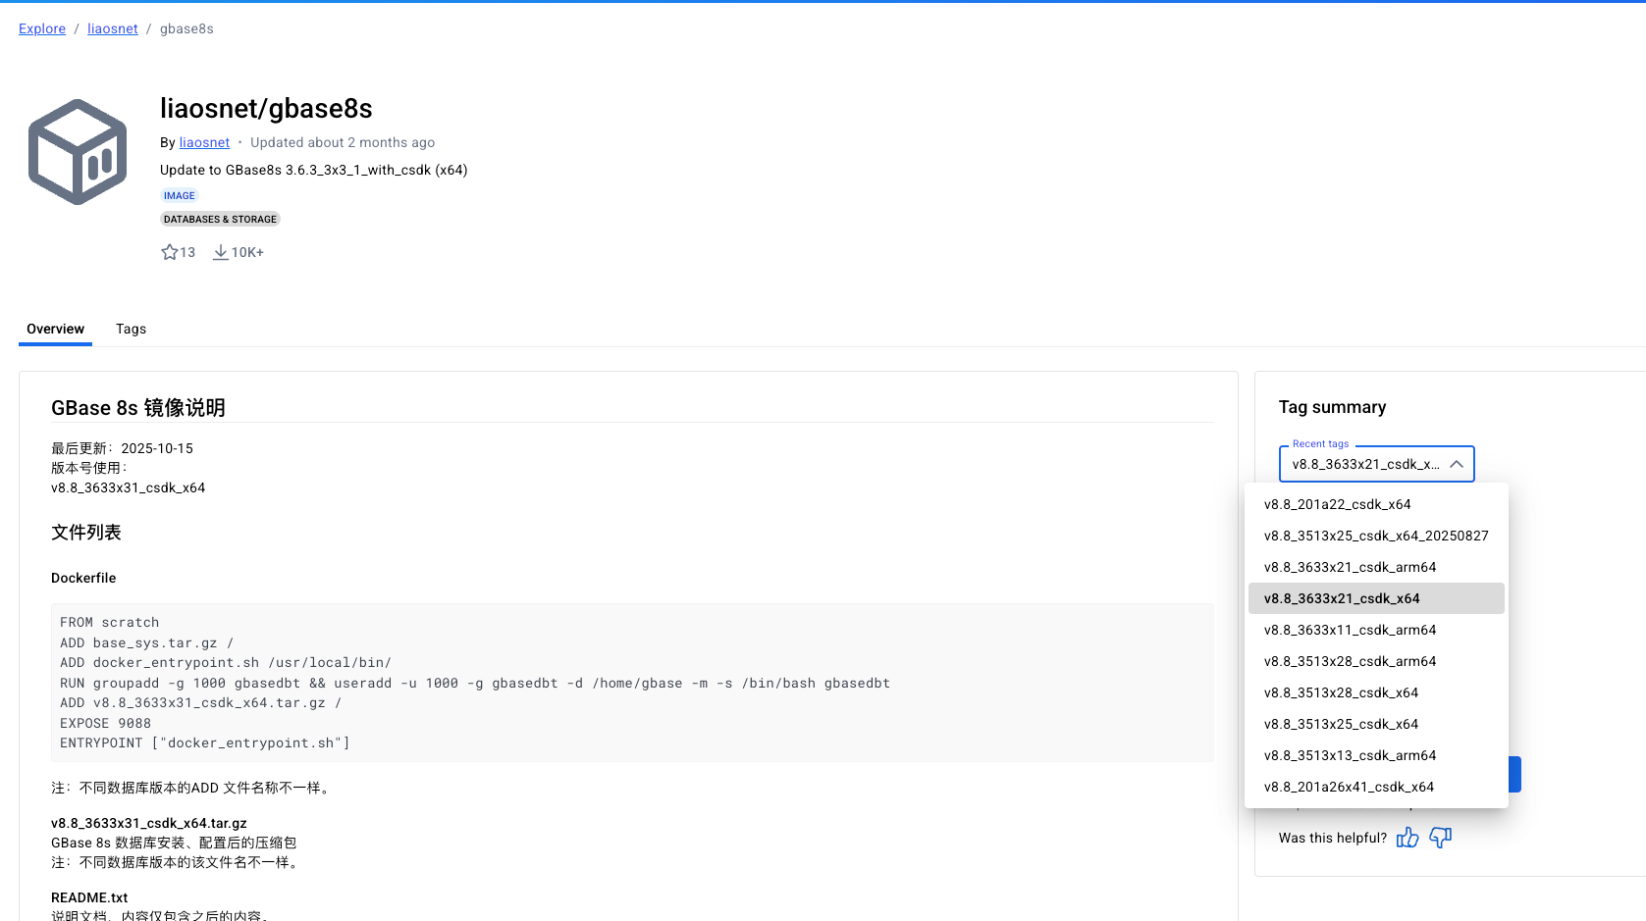This screenshot has height=921, width=1646.
Task: Switch to the Overview tab
Action: click(55, 329)
